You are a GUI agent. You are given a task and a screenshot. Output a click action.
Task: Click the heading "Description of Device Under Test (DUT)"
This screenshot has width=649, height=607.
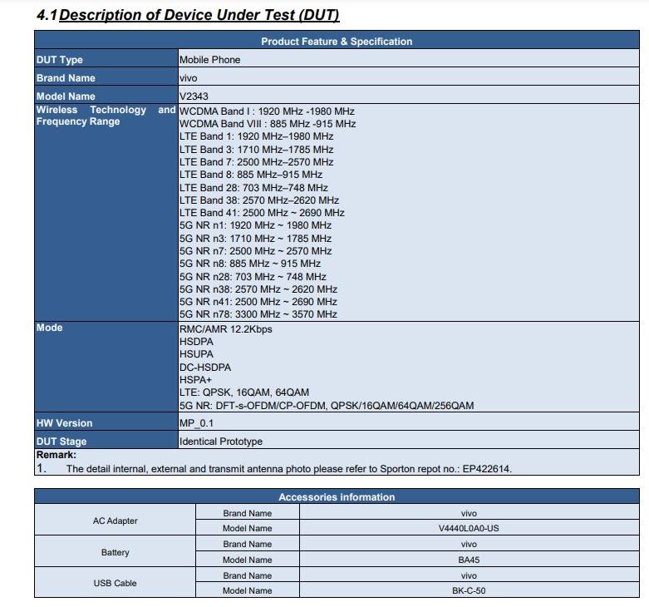click(199, 15)
